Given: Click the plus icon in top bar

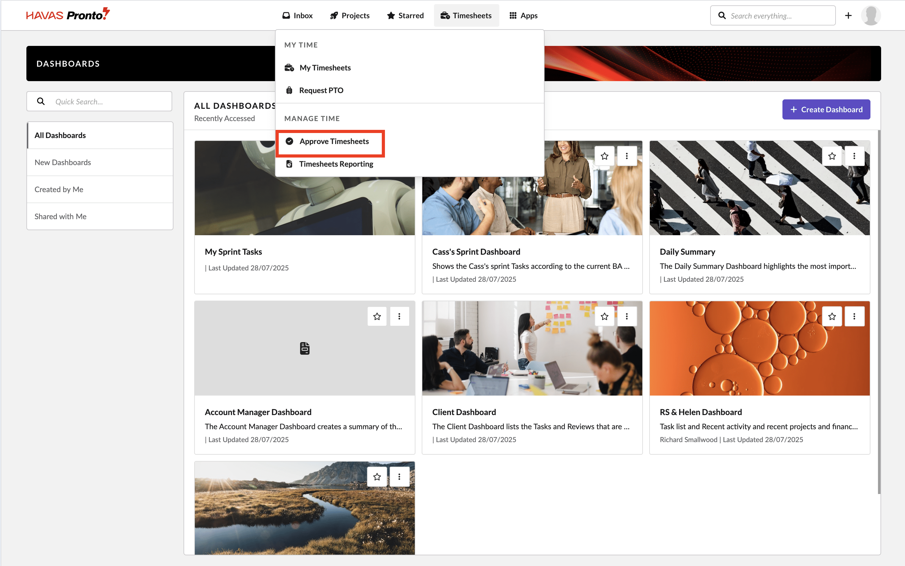Looking at the screenshot, I should point(848,15).
